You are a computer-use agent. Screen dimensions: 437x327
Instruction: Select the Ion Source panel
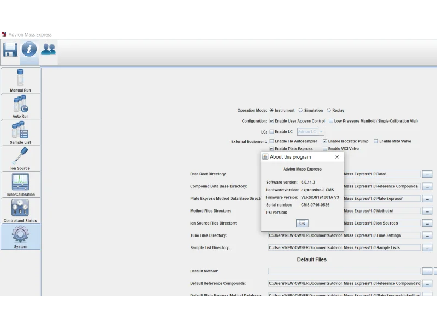20,159
